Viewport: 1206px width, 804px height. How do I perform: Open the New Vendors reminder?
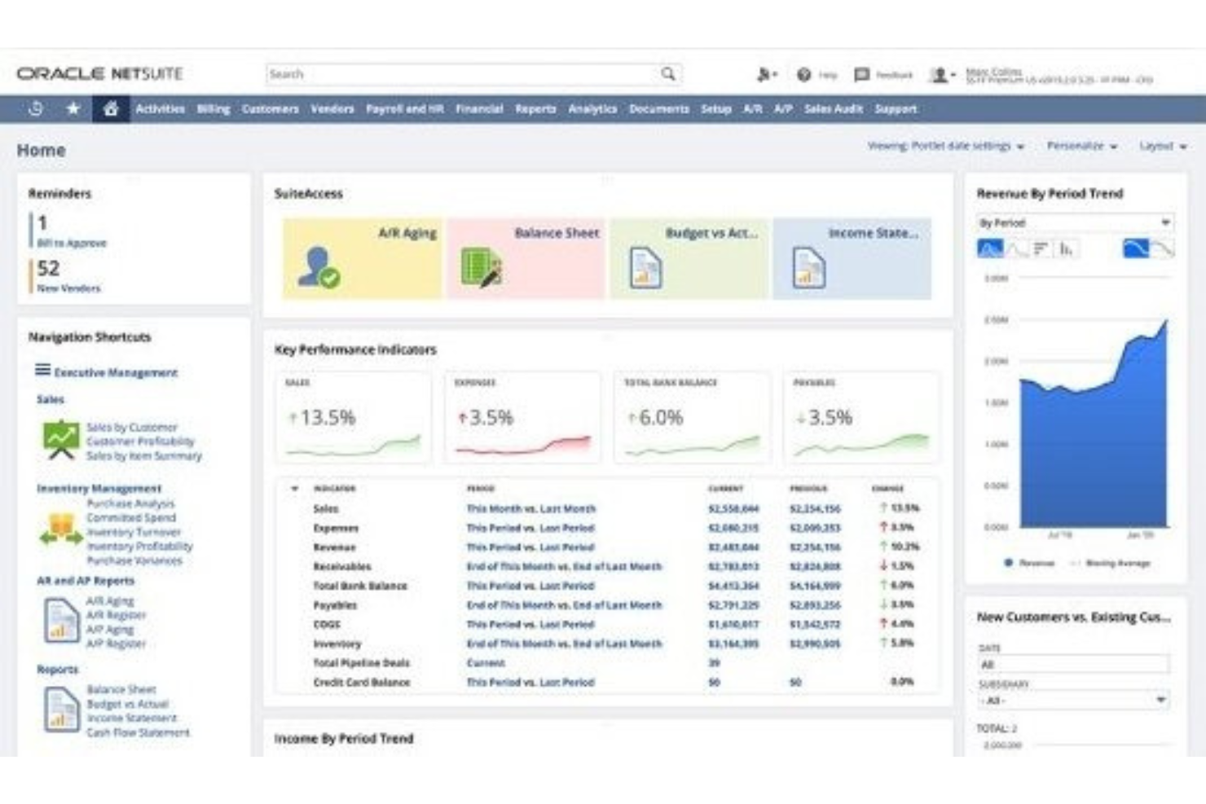[68, 288]
